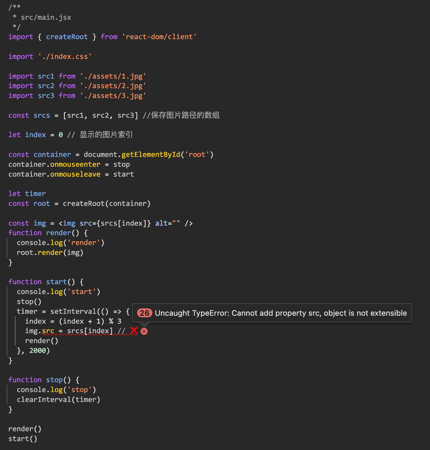Click 'src/main.jsx' in the header comment
This screenshot has width=430, height=450.
click(46, 18)
